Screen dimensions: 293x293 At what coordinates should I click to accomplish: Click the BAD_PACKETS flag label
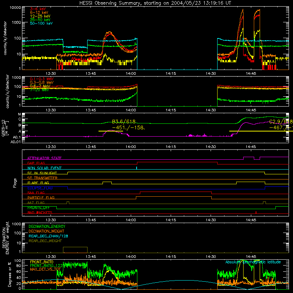40,212
